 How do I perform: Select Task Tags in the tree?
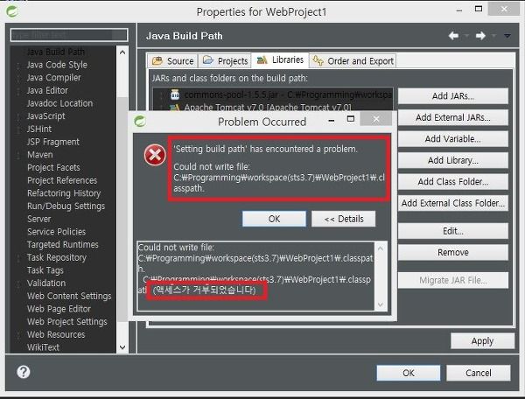coord(45,270)
